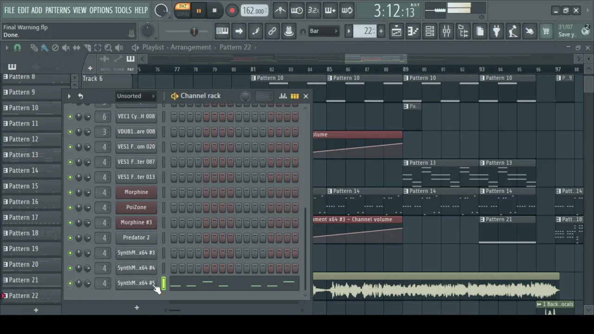Toggle the SynthM..x64 #5 channel select indicator
This screenshot has width=594, height=334.
click(163, 283)
